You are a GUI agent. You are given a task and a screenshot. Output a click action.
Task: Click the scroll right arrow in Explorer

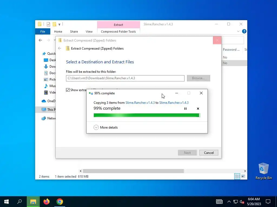click(x=245, y=171)
